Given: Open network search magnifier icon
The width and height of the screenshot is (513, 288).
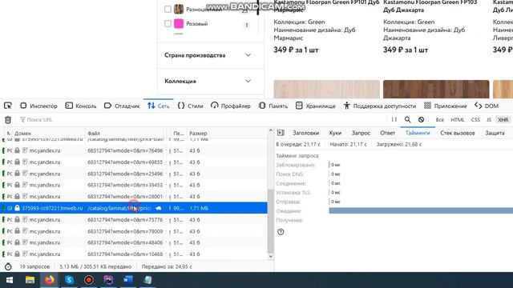Looking at the screenshot, I should click(x=407, y=119).
